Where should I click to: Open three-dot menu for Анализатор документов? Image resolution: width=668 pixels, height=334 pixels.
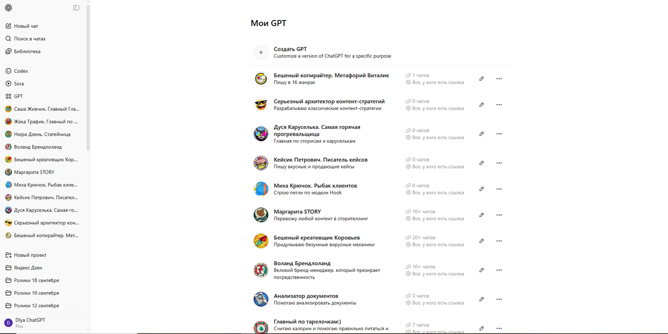click(x=499, y=300)
